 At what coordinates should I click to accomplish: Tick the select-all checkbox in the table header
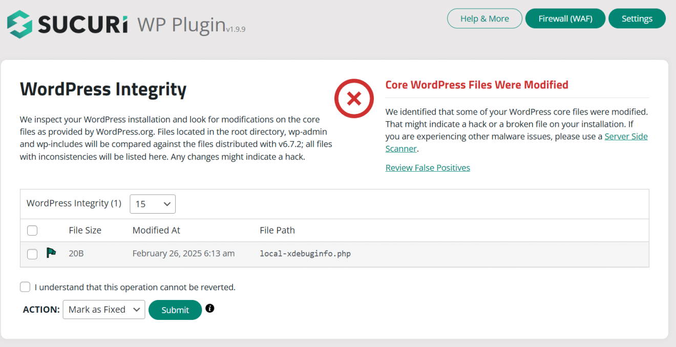click(32, 230)
